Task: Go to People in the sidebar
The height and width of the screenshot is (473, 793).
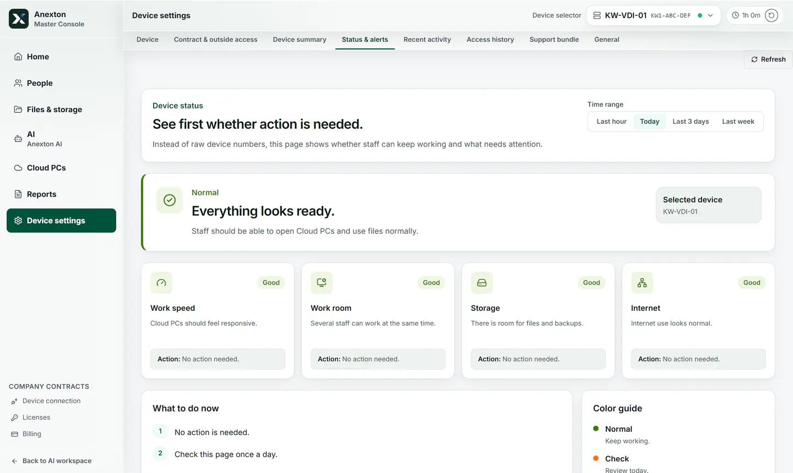Action: (x=61, y=83)
